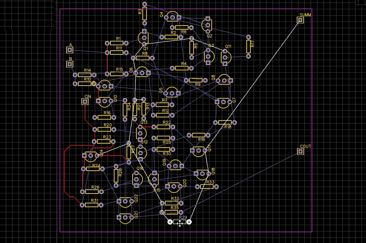Pick resistor R24
This screenshot has width=366, height=243.
(93, 169)
